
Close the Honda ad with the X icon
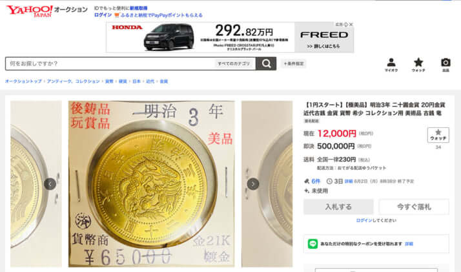[351, 25]
